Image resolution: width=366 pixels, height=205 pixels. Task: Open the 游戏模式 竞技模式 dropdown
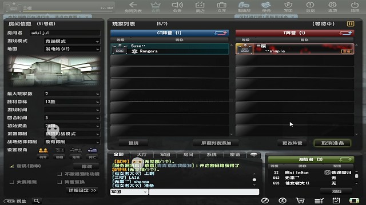coord(72,41)
